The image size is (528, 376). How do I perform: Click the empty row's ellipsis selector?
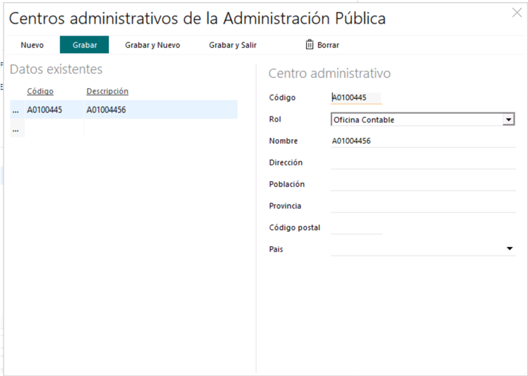[15, 129]
